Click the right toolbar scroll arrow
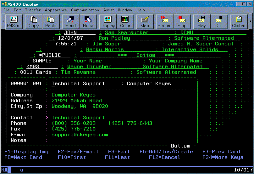The width and height of the screenshot is (254, 174). (x=251, y=21)
